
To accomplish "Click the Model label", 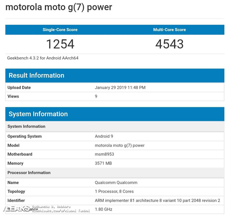I will 13,145.
